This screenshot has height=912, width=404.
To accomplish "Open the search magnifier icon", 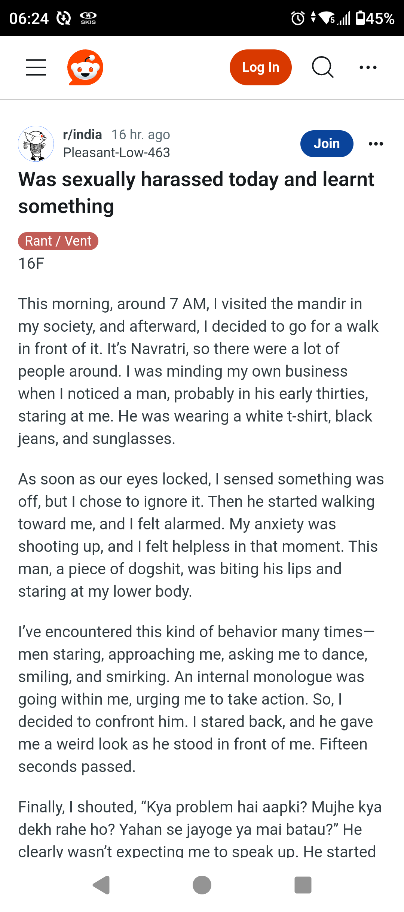I will 323,67.
